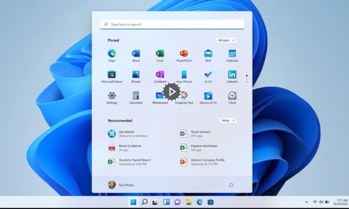Screen dimensions: 349x209
Task: Open the Brand Guidelines PDF
Action: click(x=125, y=148)
